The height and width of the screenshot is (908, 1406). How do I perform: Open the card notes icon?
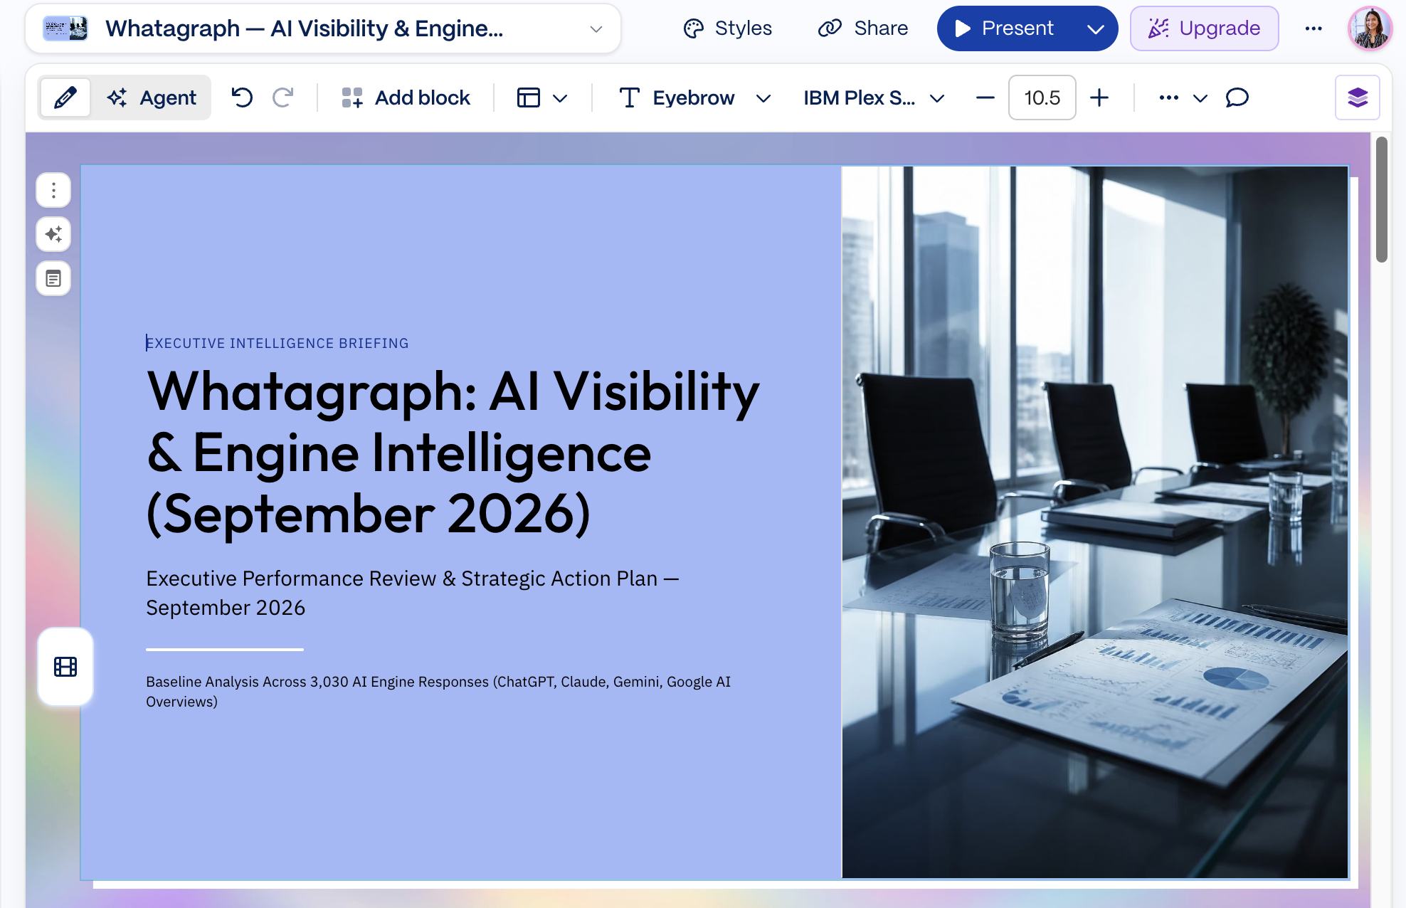coord(53,278)
